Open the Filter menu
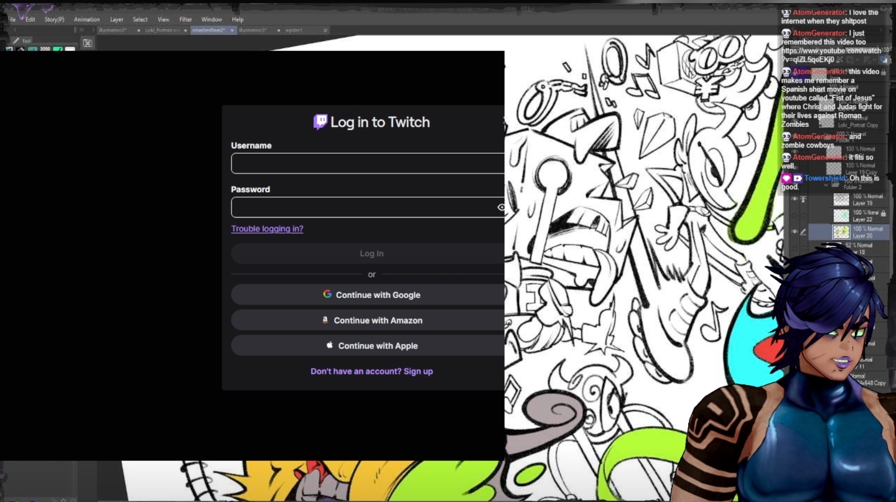This screenshot has height=502, width=896. pos(185,19)
